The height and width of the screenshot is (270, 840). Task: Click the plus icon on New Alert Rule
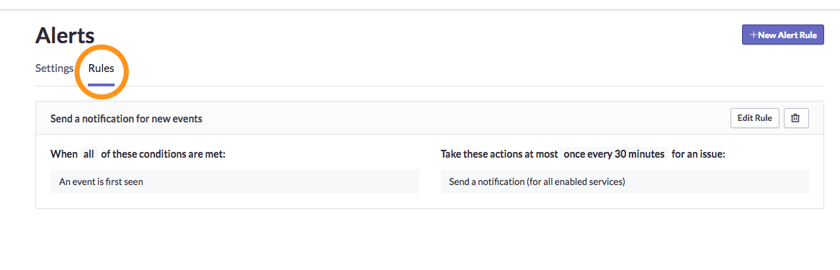pos(754,35)
